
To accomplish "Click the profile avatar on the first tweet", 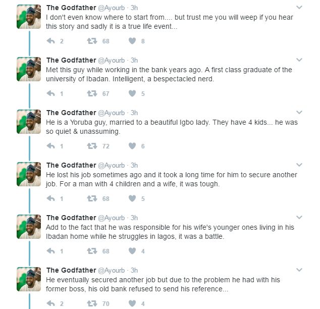I will 29,17.
